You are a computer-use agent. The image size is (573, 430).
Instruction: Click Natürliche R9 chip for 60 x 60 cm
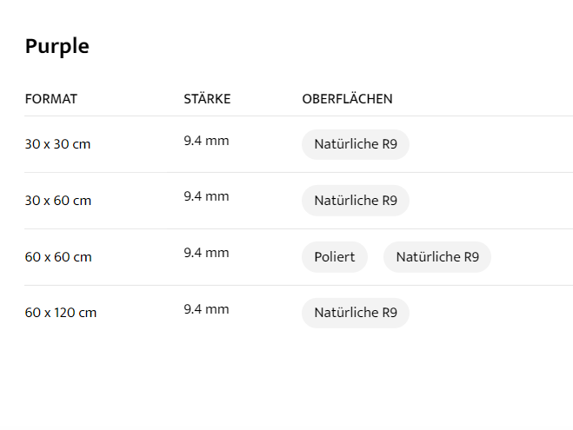click(436, 257)
